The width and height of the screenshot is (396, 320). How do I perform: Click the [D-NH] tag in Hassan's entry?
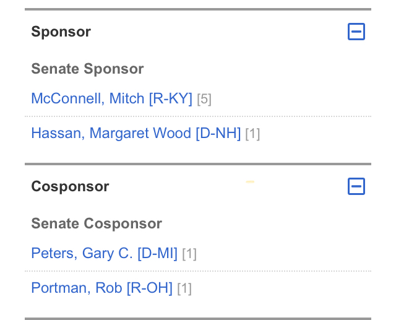click(218, 133)
